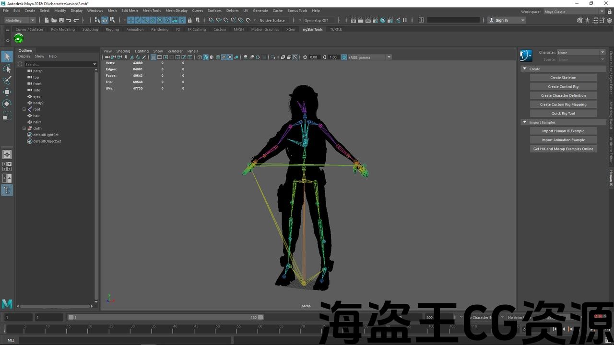Activate the Paint Selection tool
This screenshot has width=614, height=345.
[x=7, y=80]
